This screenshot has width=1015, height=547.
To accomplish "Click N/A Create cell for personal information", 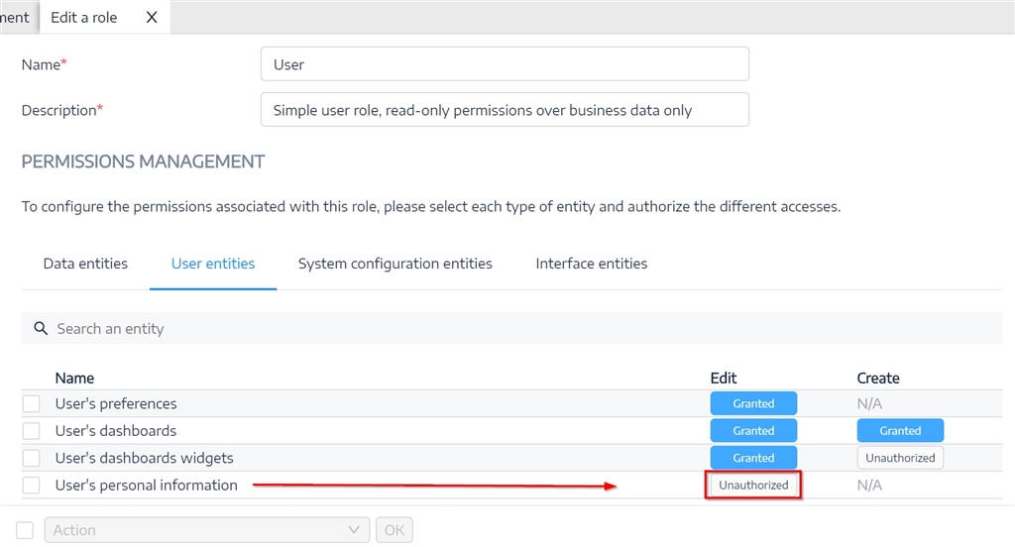I will [869, 486].
